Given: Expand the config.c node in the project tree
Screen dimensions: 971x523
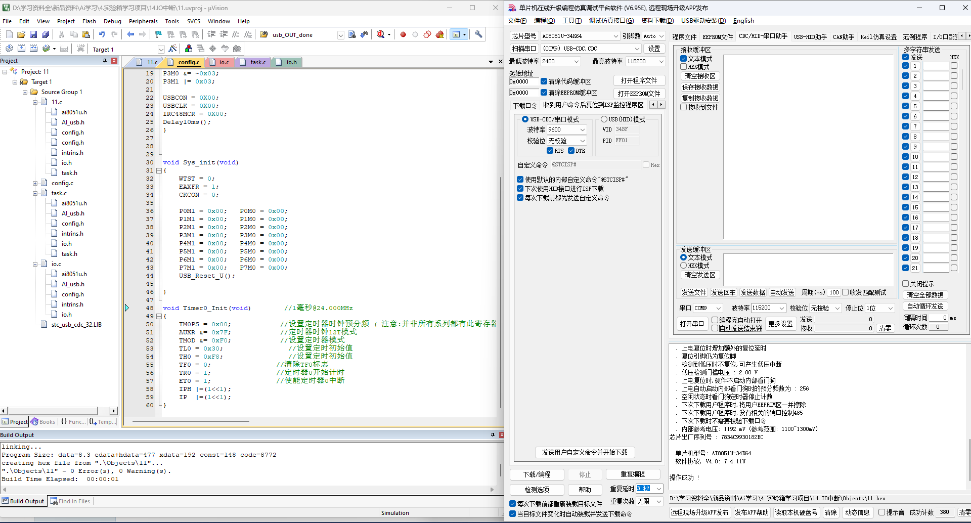Looking at the screenshot, I should 35,183.
